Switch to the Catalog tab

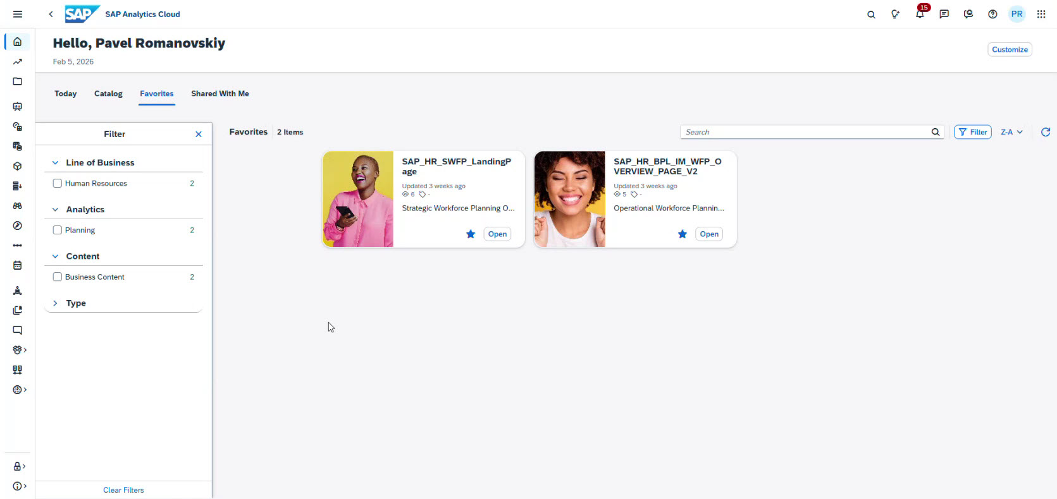pos(108,93)
